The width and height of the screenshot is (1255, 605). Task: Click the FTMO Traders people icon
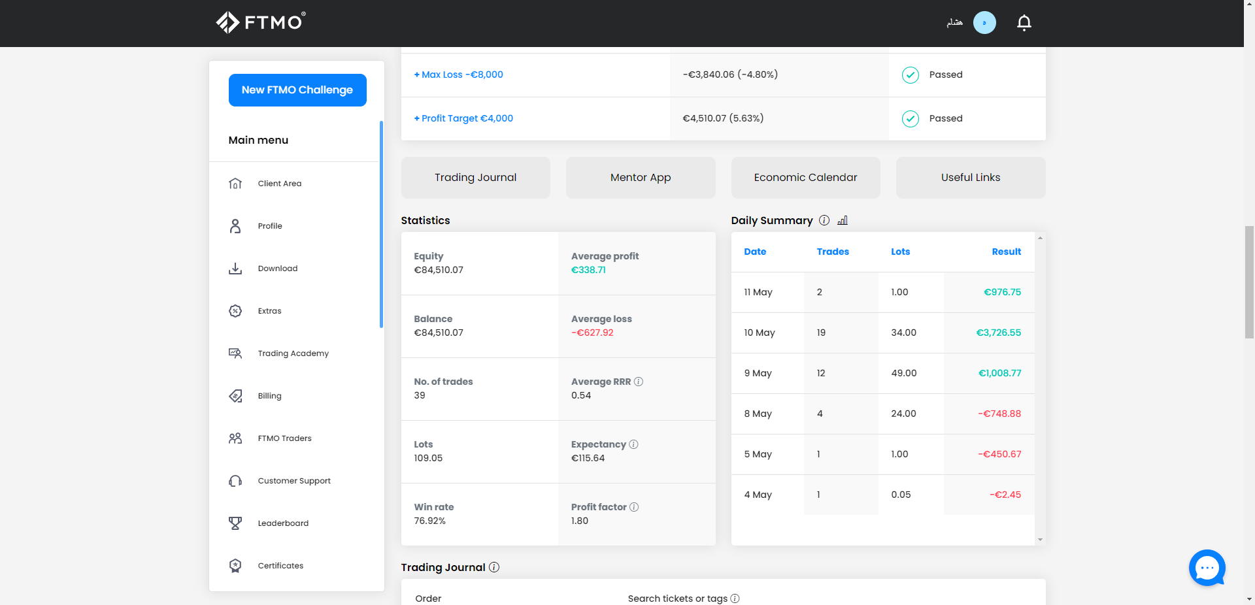235,438
